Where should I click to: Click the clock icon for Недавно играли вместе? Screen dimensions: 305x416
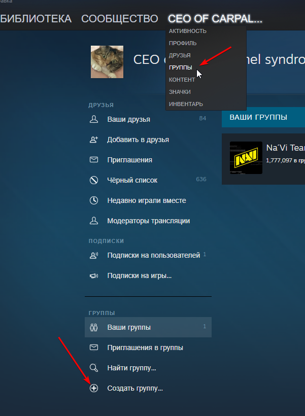(x=94, y=200)
